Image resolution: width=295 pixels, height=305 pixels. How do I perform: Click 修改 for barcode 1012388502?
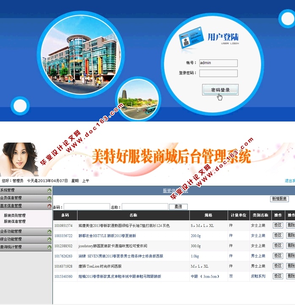coord(278,246)
